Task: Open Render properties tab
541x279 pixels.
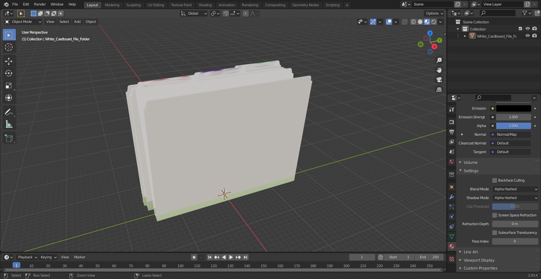Action: [x=451, y=122]
